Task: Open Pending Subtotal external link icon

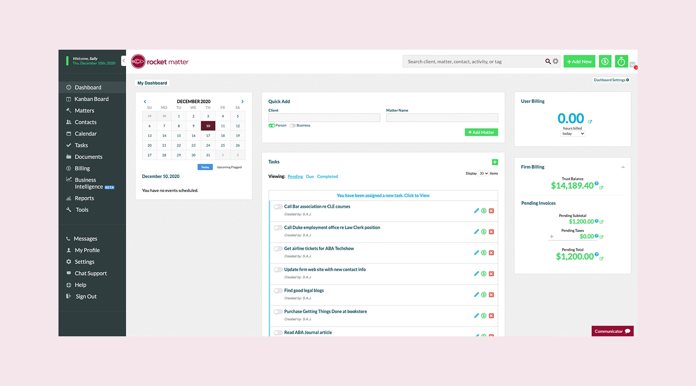Action: pos(601,222)
